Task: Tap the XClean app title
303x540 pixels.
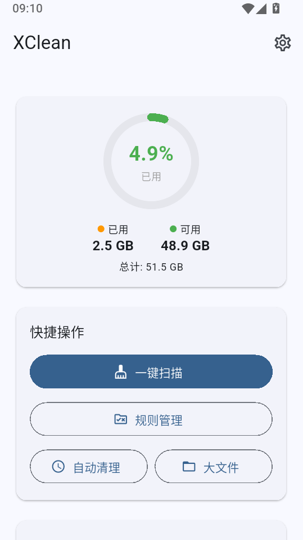Action: coord(42,43)
